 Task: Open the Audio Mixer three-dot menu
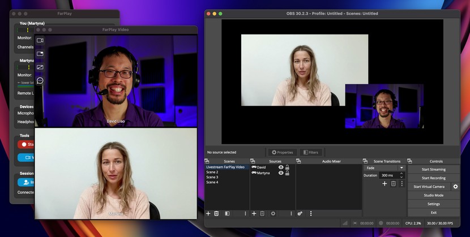(x=311, y=213)
